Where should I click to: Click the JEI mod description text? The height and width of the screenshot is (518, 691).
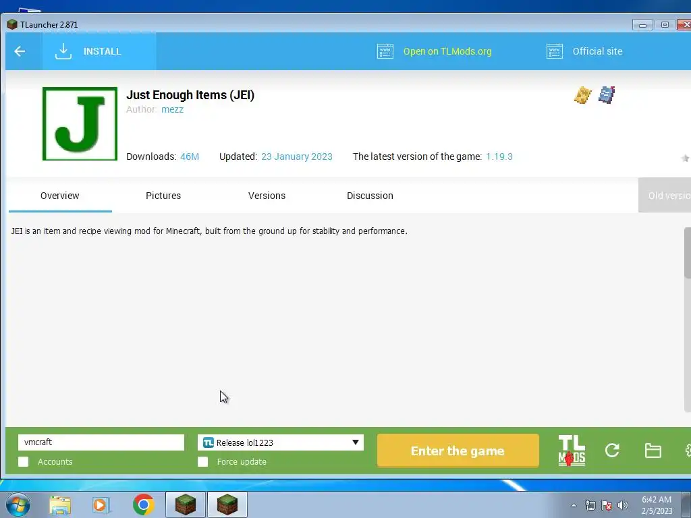(x=209, y=231)
